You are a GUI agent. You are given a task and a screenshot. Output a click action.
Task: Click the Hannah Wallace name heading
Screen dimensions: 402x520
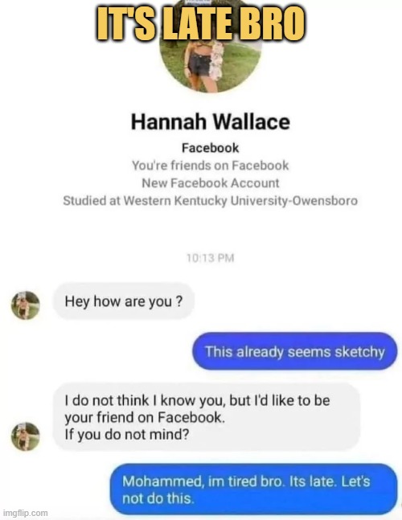[x=211, y=121]
